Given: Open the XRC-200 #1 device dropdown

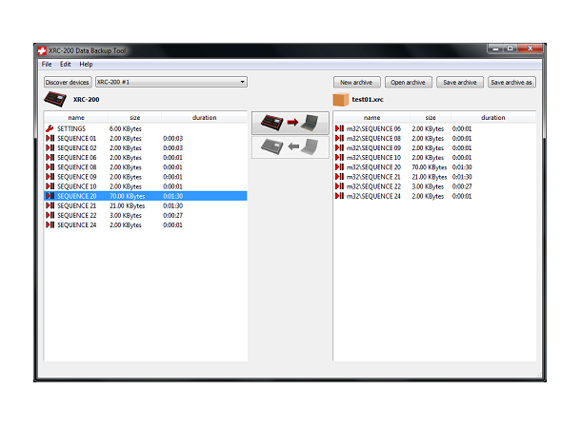Looking at the screenshot, I should pos(170,83).
